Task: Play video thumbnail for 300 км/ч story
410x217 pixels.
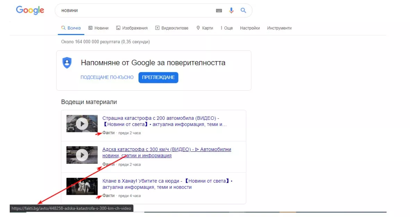Action: click(x=82, y=155)
